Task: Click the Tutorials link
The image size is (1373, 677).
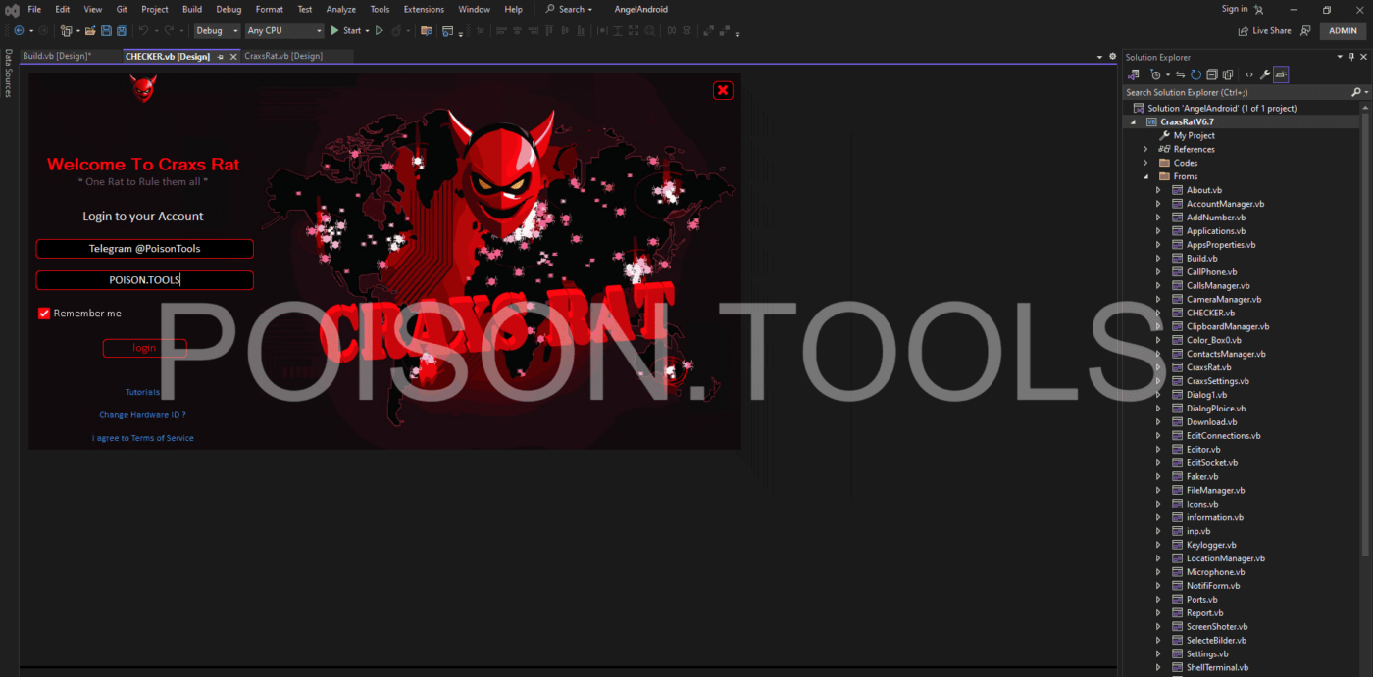Action: [x=143, y=392]
